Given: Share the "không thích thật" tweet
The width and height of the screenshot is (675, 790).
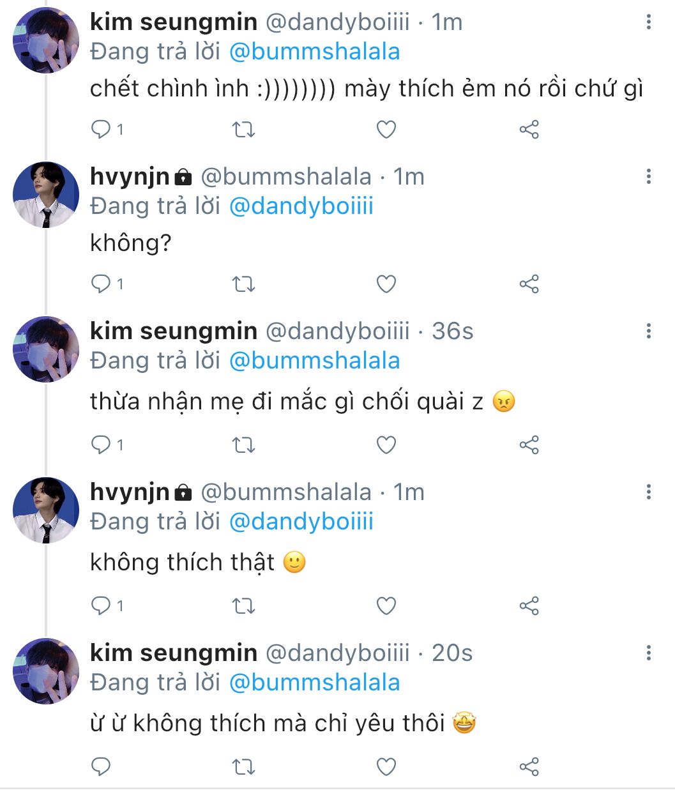Looking at the screenshot, I should pos(529,606).
